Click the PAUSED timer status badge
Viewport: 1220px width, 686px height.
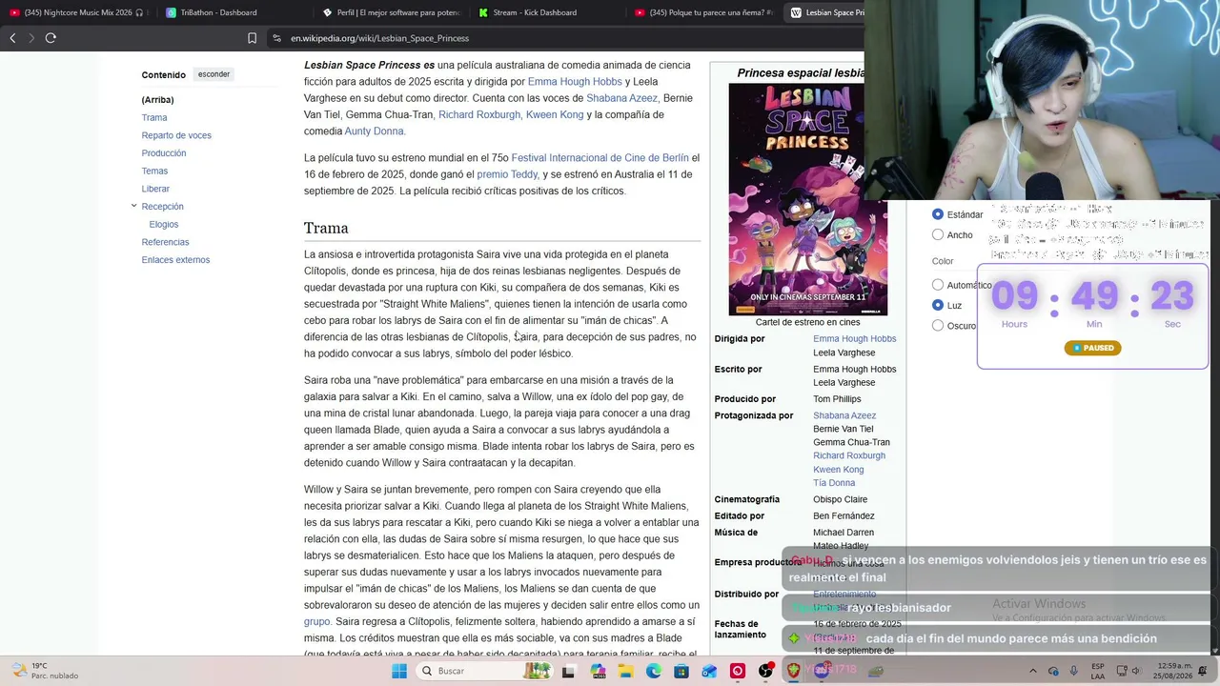(x=1092, y=348)
